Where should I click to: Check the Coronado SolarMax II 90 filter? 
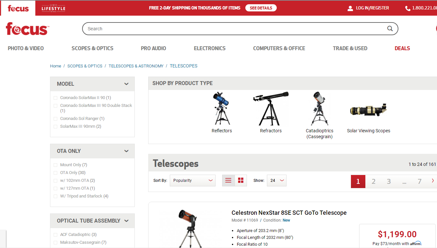point(55,98)
